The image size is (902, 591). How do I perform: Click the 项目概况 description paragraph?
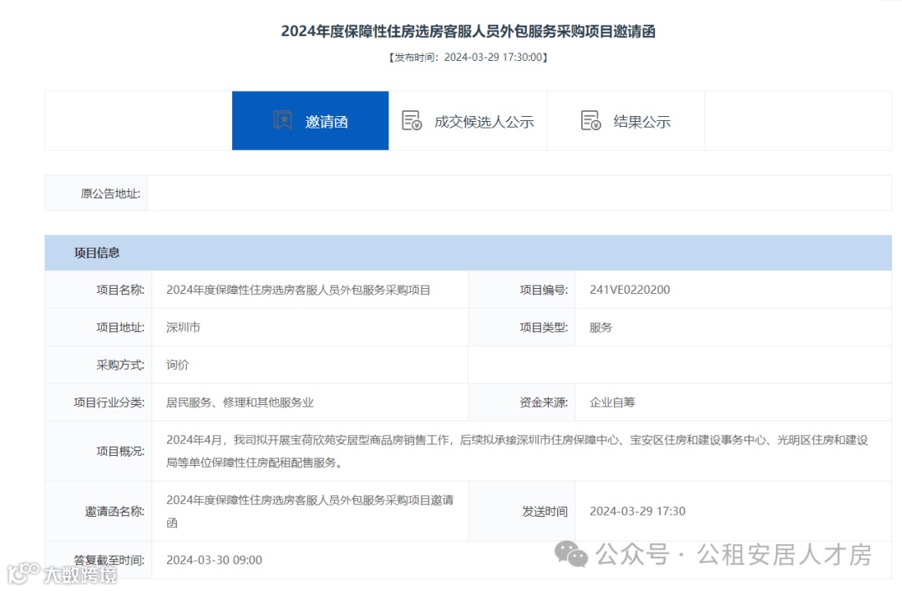point(517,452)
